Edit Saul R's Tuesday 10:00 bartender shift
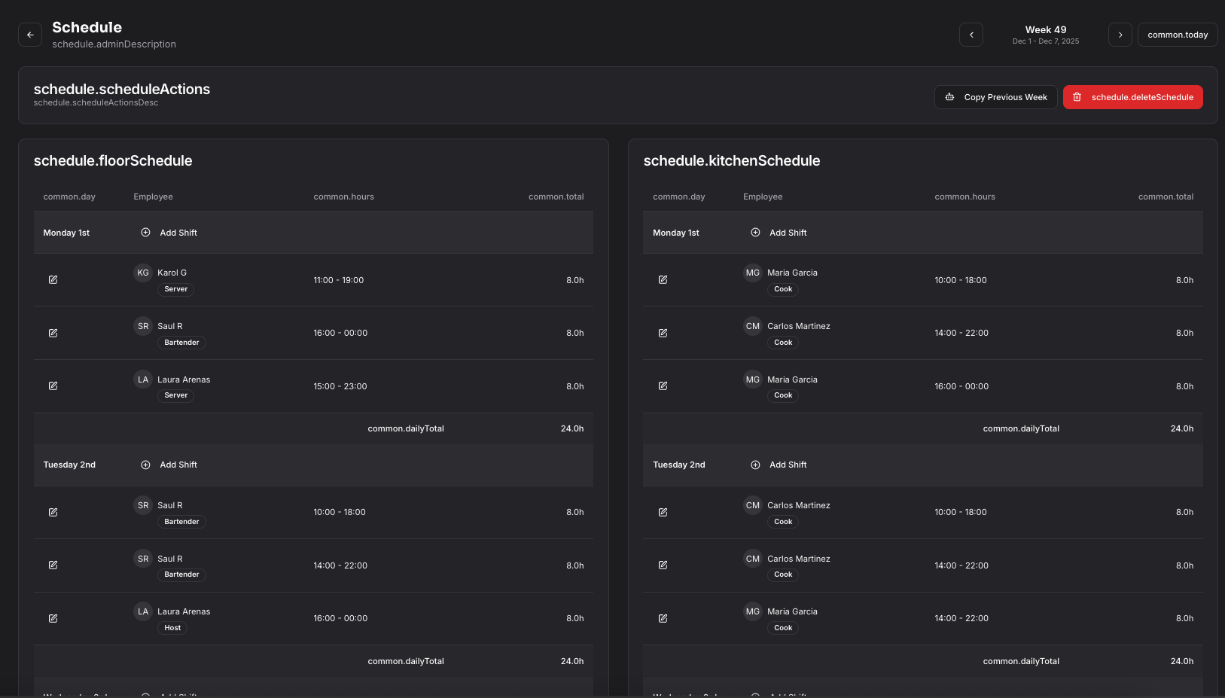The width and height of the screenshot is (1225, 698). tap(53, 512)
